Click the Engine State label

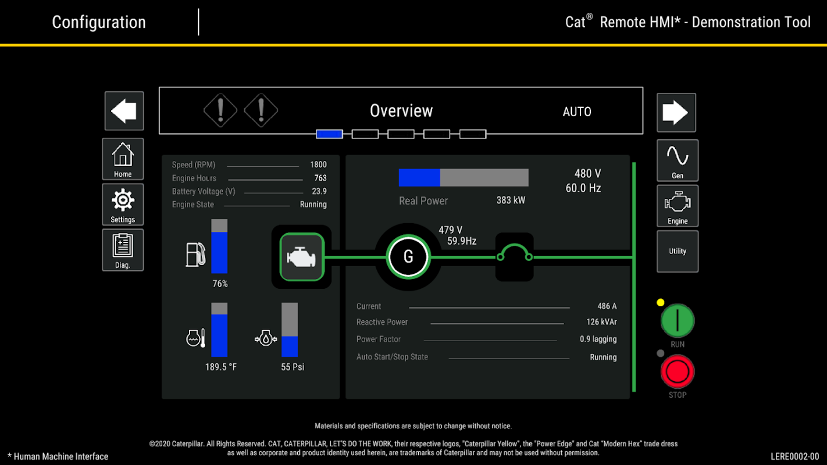pyautogui.click(x=193, y=205)
